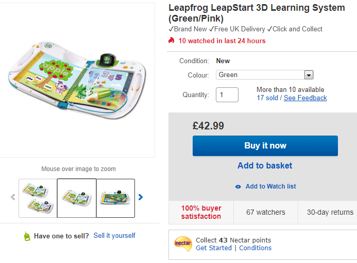Click the Quantity input field
Image resolution: width=357 pixels, height=263 pixels.
pyautogui.click(x=227, y=95)
